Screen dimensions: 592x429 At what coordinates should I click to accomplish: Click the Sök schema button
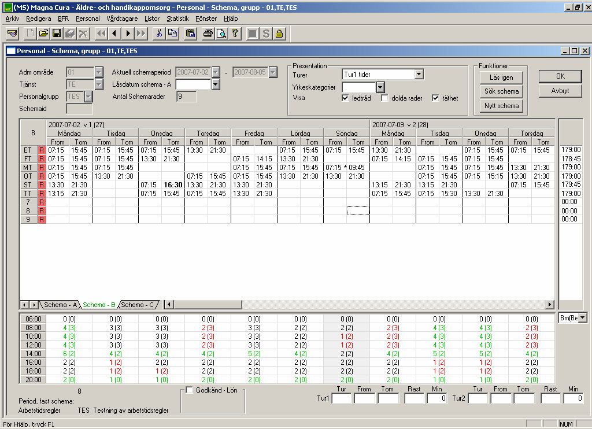coord(501,91)
